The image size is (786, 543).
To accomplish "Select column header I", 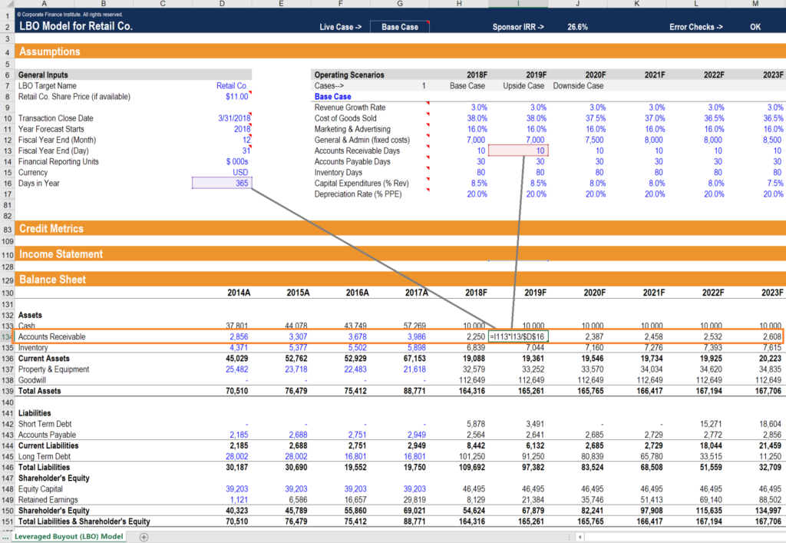I will [517, 4].
